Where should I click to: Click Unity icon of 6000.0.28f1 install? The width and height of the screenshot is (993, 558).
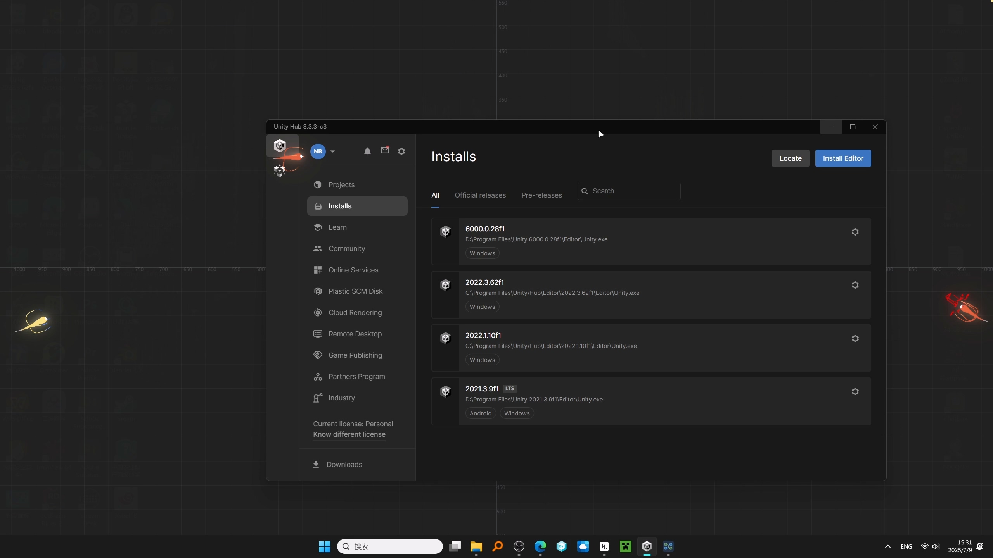point(445,232)
